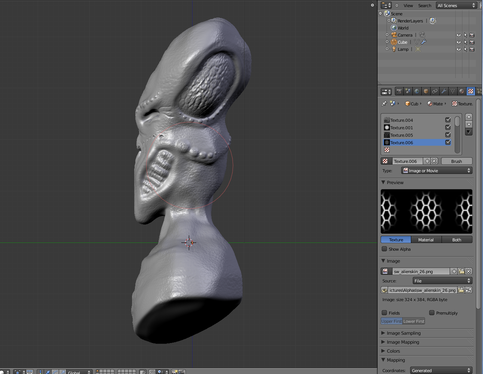Open the Texture properties checker icon tab
The height and width of the screenshot is (374, 483).
tap(471, 91)
